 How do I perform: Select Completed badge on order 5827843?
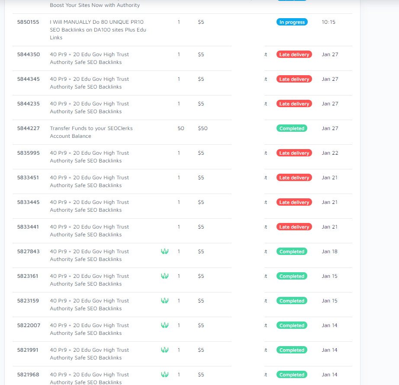click(x=292, y=251)
